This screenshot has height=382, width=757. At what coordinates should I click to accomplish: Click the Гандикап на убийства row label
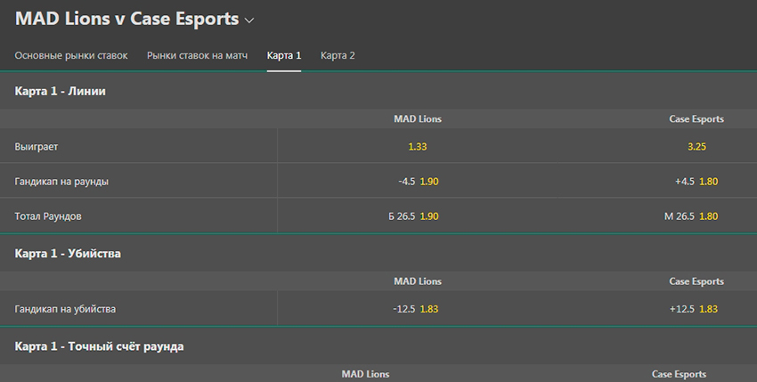65,309
